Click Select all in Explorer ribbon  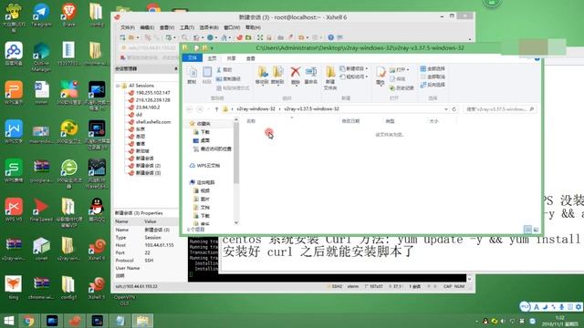(433, 69)
